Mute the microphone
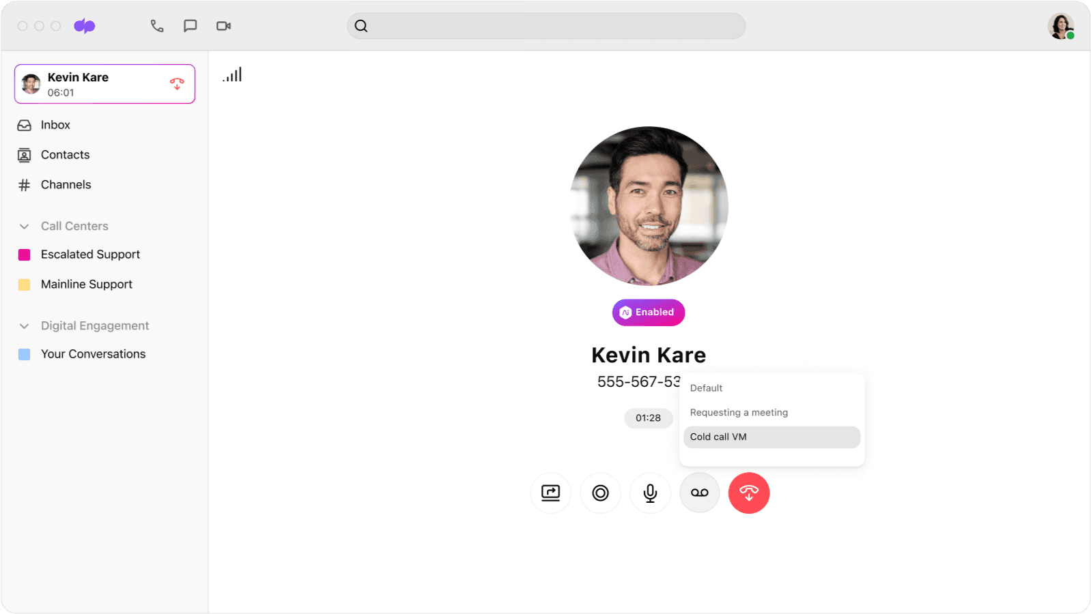The image size is (1091, 614). pyautogui.click(x=650, y=493)
